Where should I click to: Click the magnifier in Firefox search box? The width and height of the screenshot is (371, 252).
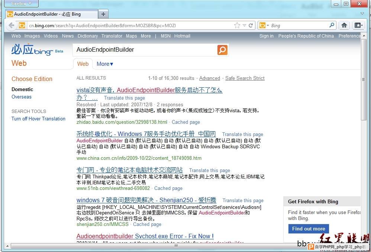click(x=332, y=25)
